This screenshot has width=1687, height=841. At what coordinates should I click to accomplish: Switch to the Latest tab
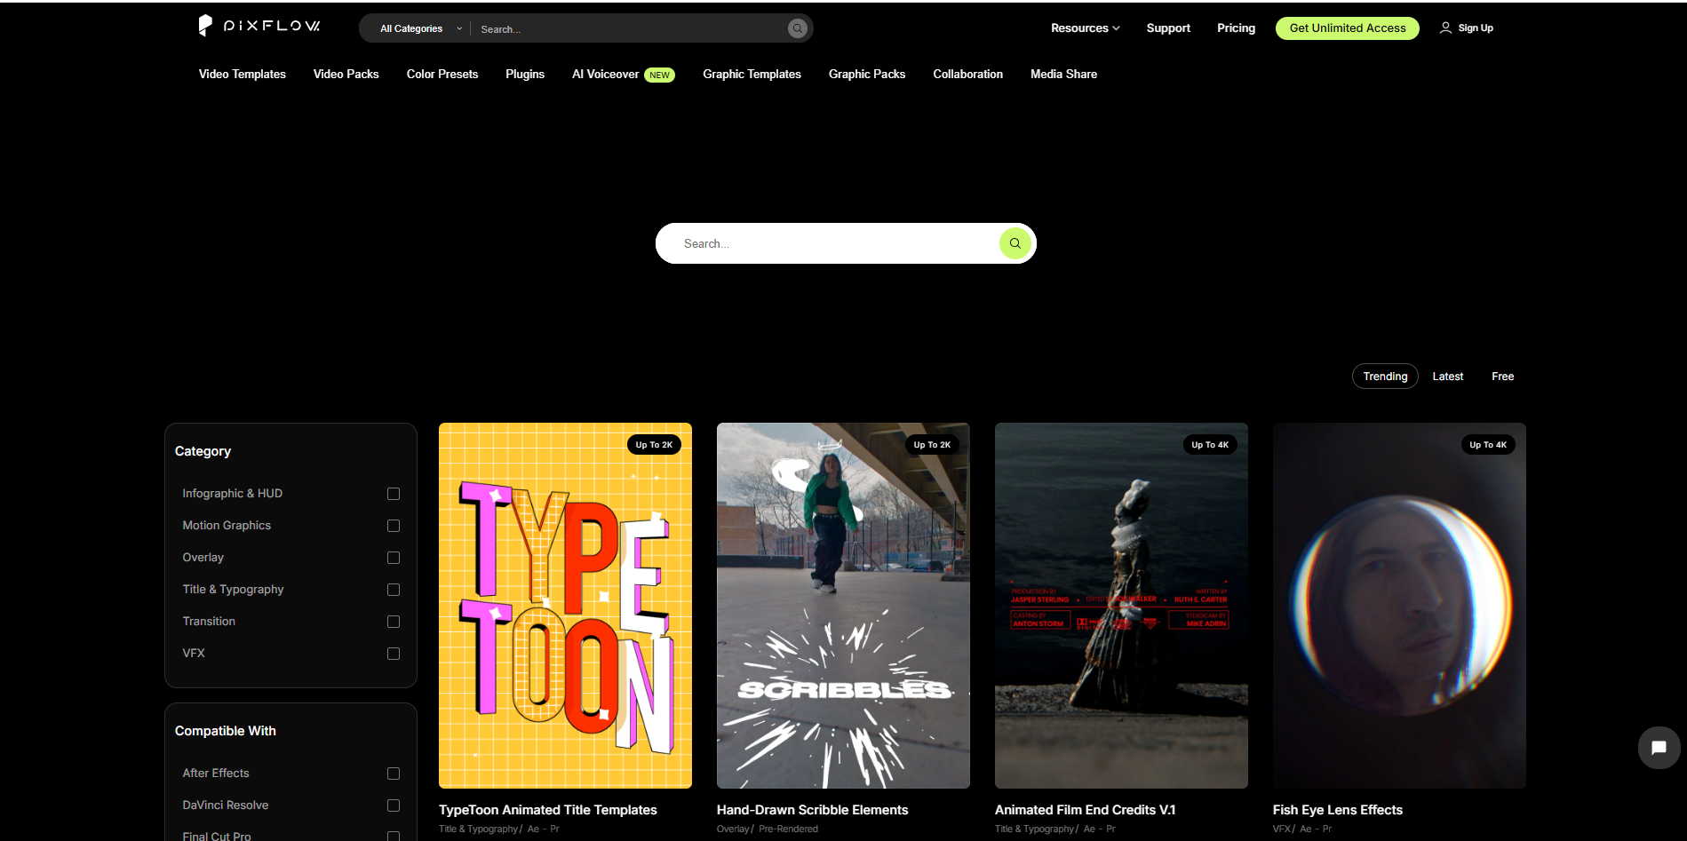point(1447,376)
